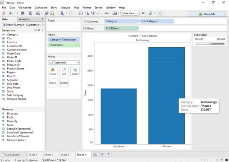229x162 pixels.
Task: Open the New Worksheet dropdown arrow
Action: [x=42, y=13]
